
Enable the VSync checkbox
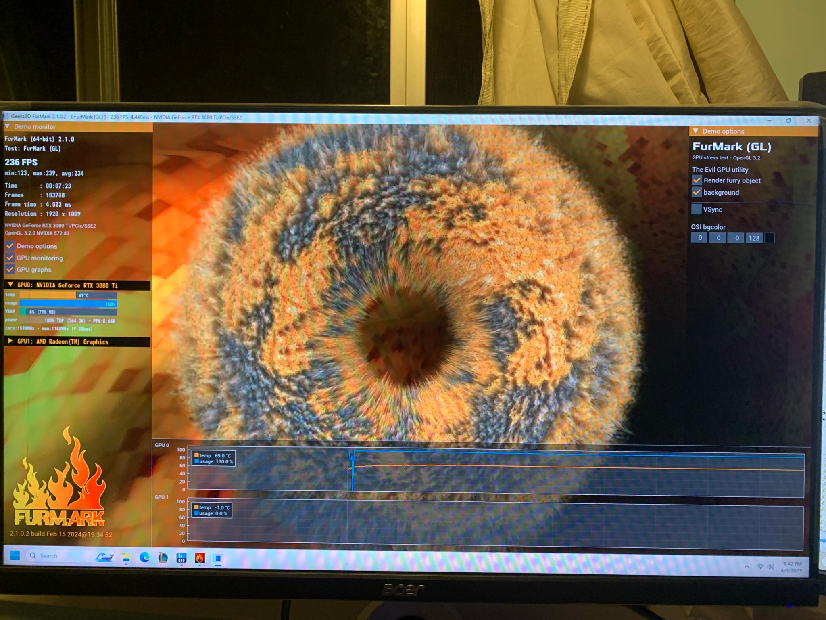tap(697, 209)
